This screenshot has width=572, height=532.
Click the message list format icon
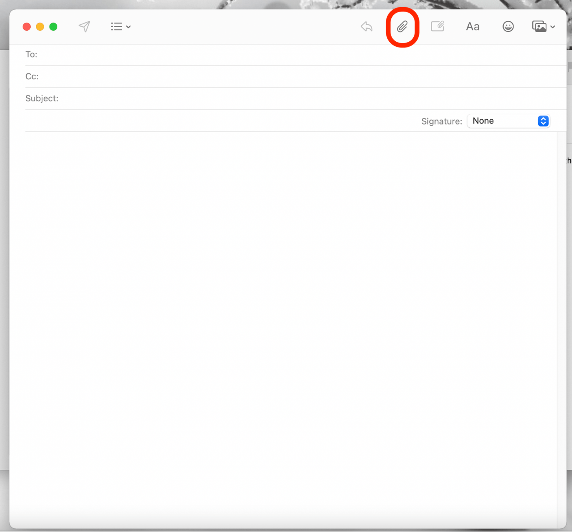116,26
